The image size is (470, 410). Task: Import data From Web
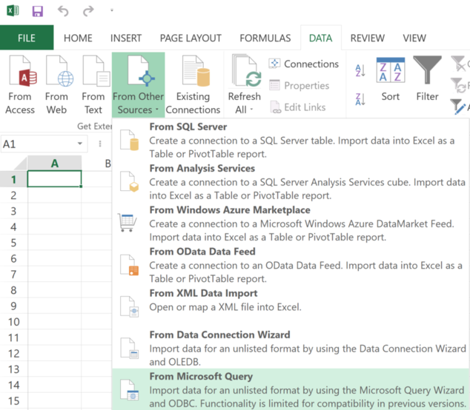coord(56,85)
